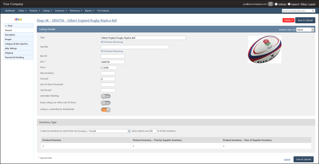Select the Images sidebar tab

point(18,39)
